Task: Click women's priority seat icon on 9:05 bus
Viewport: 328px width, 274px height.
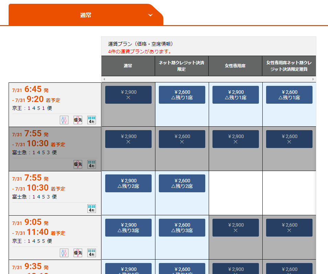Action: tap(78, 253)
